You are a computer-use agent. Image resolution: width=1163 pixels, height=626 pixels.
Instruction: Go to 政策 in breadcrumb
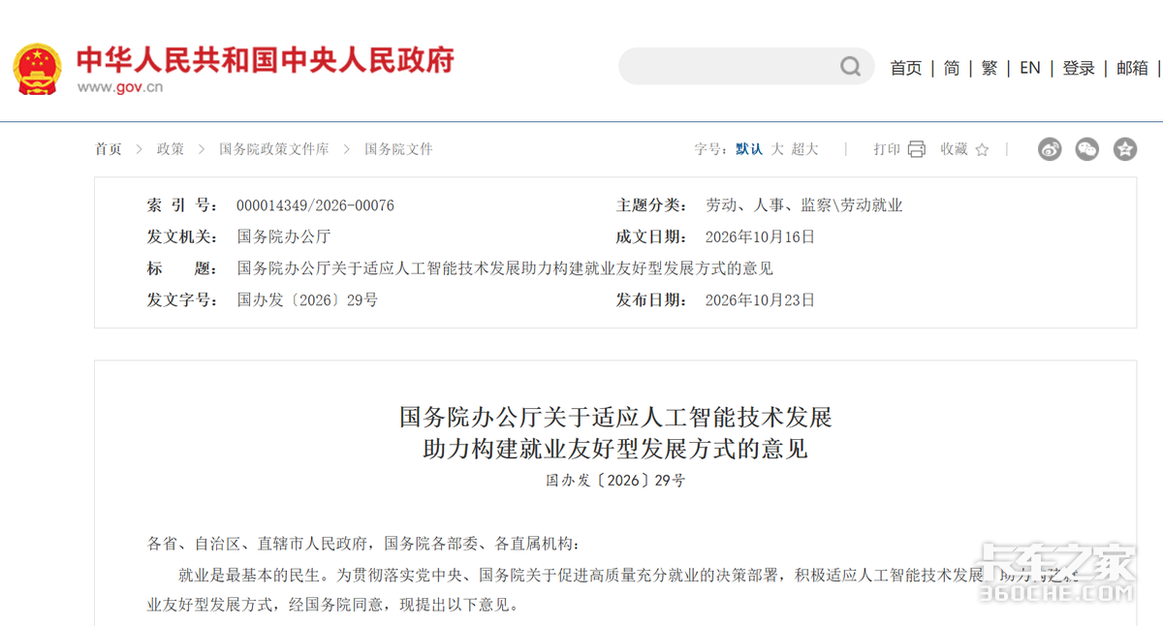171,149
